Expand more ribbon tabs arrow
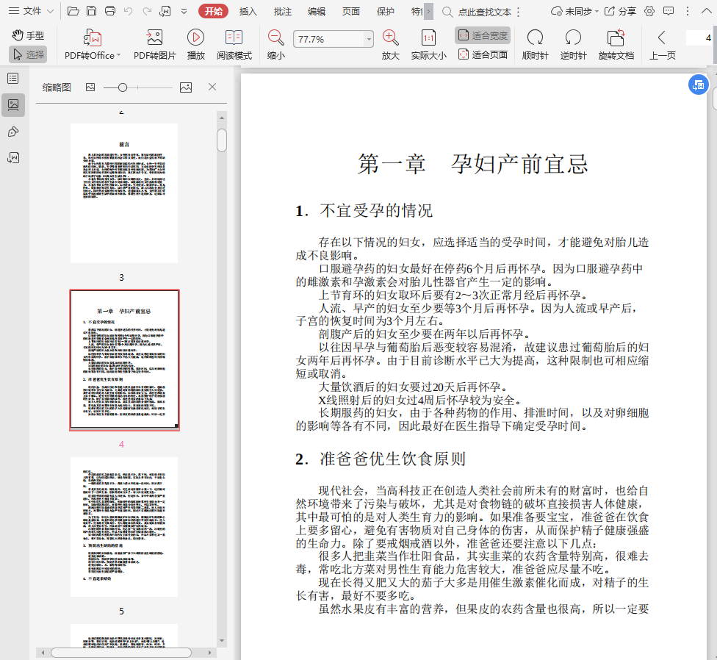Screen dimensions: 717x660 coord(428,12)
